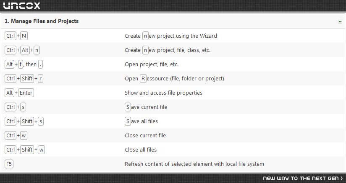
Task: Click the w key in Close current file row
Action: pyautogui.click(x=24, y=136)
